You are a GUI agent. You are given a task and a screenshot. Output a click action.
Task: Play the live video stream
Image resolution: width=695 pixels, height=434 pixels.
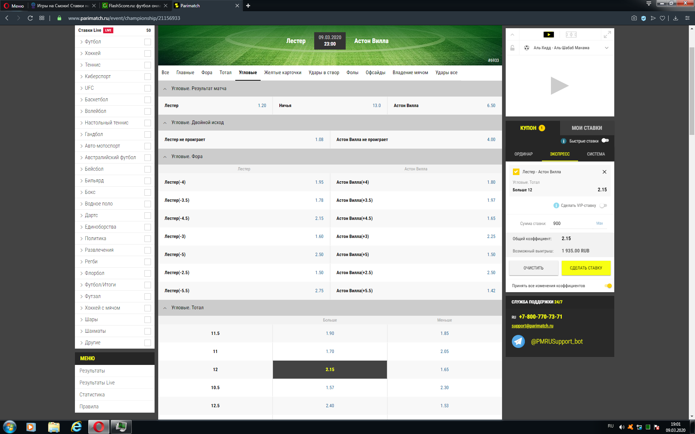[560, 86]
